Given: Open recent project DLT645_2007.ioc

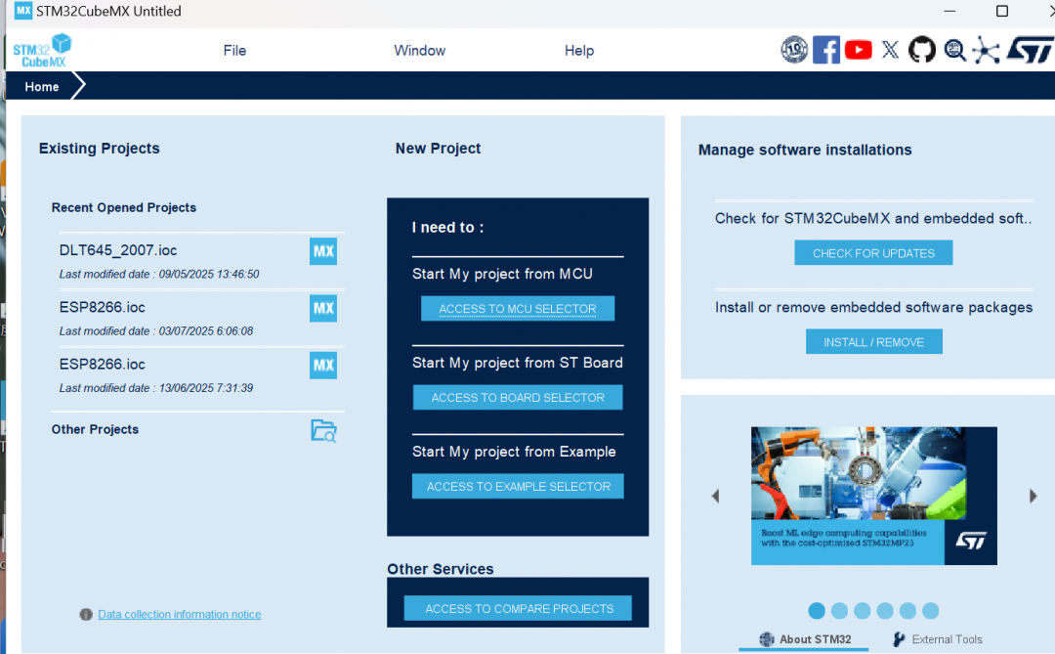Looking at the screenshot, I should pos(118,250).
